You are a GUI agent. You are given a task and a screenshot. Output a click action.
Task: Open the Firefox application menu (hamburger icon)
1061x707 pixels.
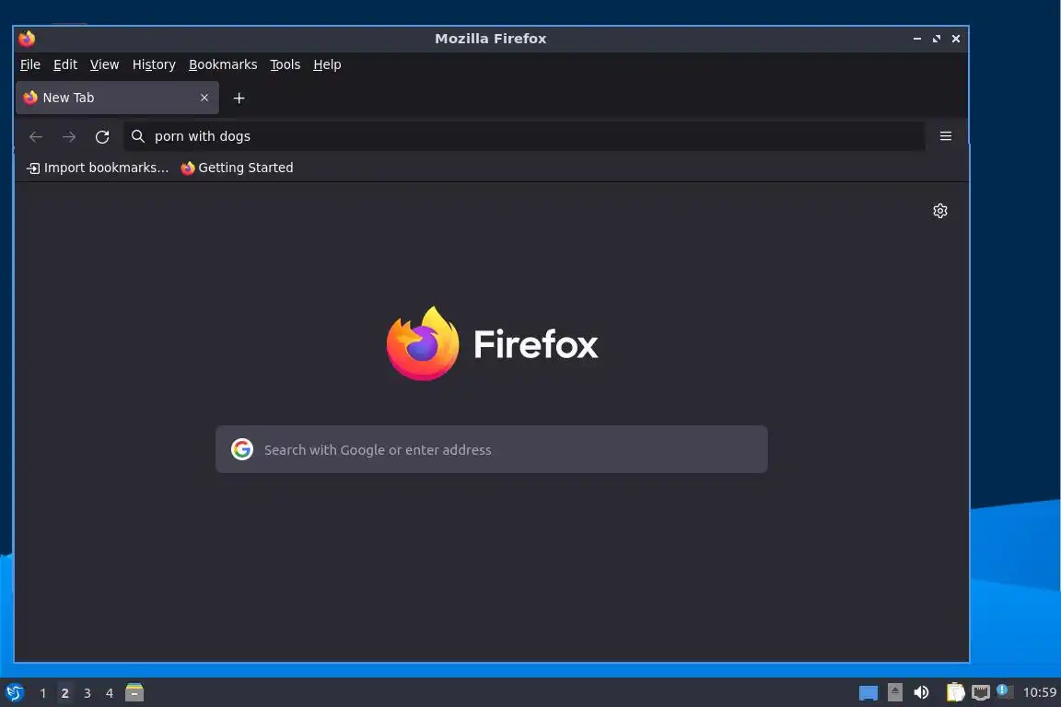(x=945, y=136)
